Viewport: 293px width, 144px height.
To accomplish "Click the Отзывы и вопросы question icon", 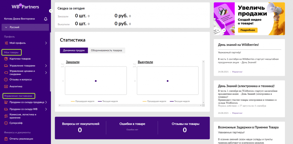I will [6, 80].
